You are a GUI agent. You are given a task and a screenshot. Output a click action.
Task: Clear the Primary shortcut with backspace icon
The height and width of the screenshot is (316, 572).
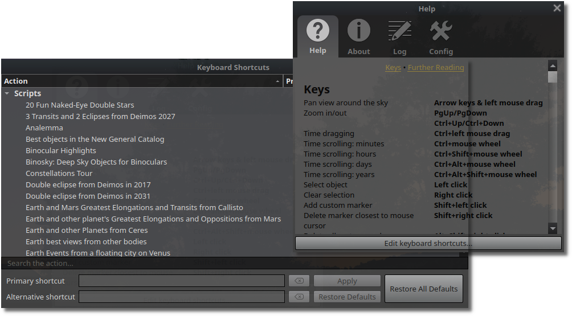click(x=299, y=281)
